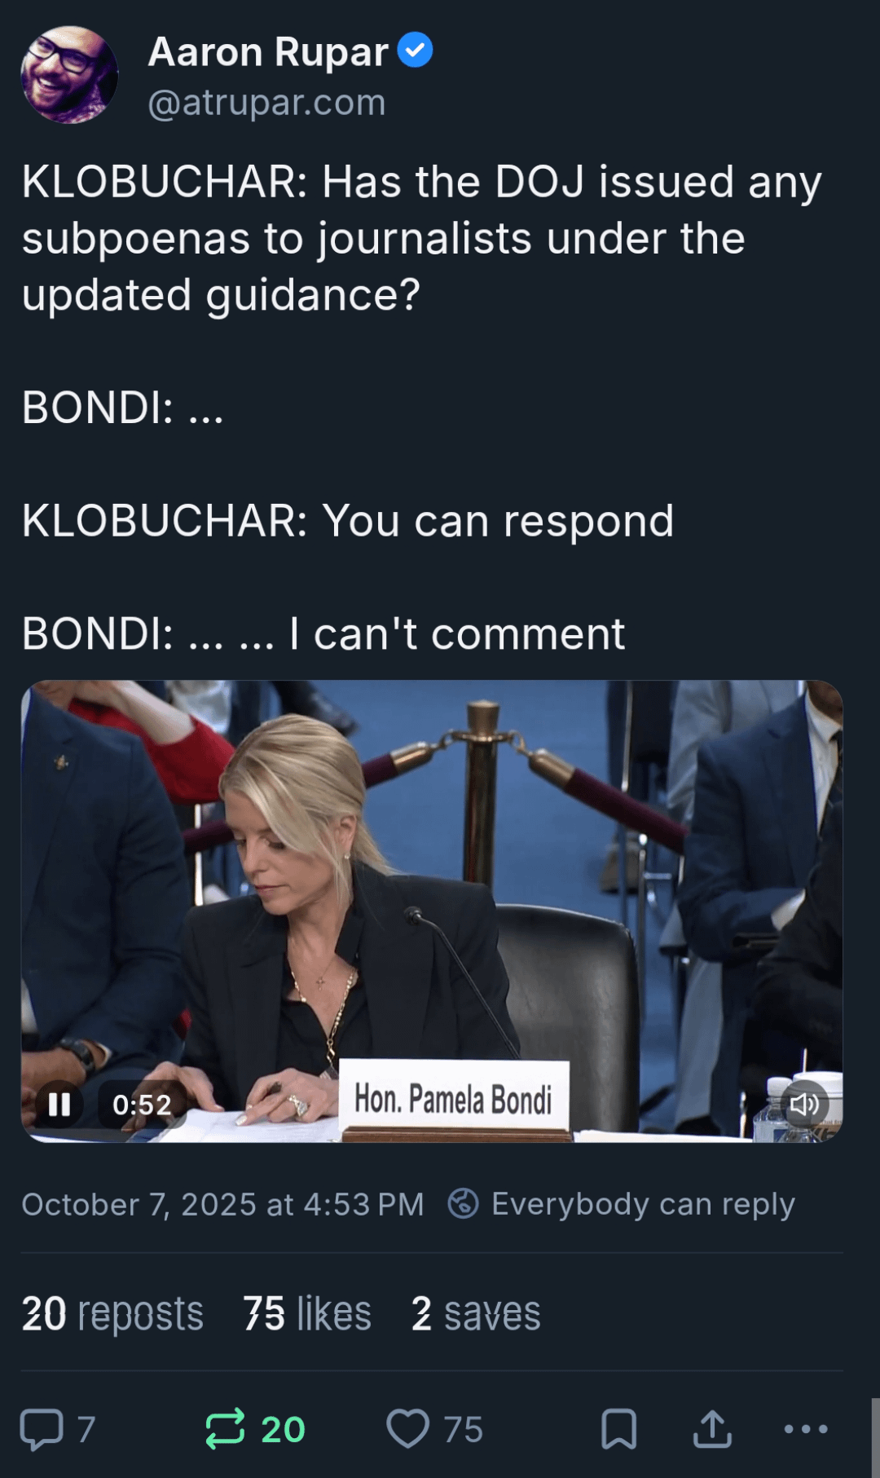Image resolution: width=880 pixels, height=1478 pixels.
Task: Save the post with the bookmark icon
Action: pyautogui.click(x=619, y=1429)
